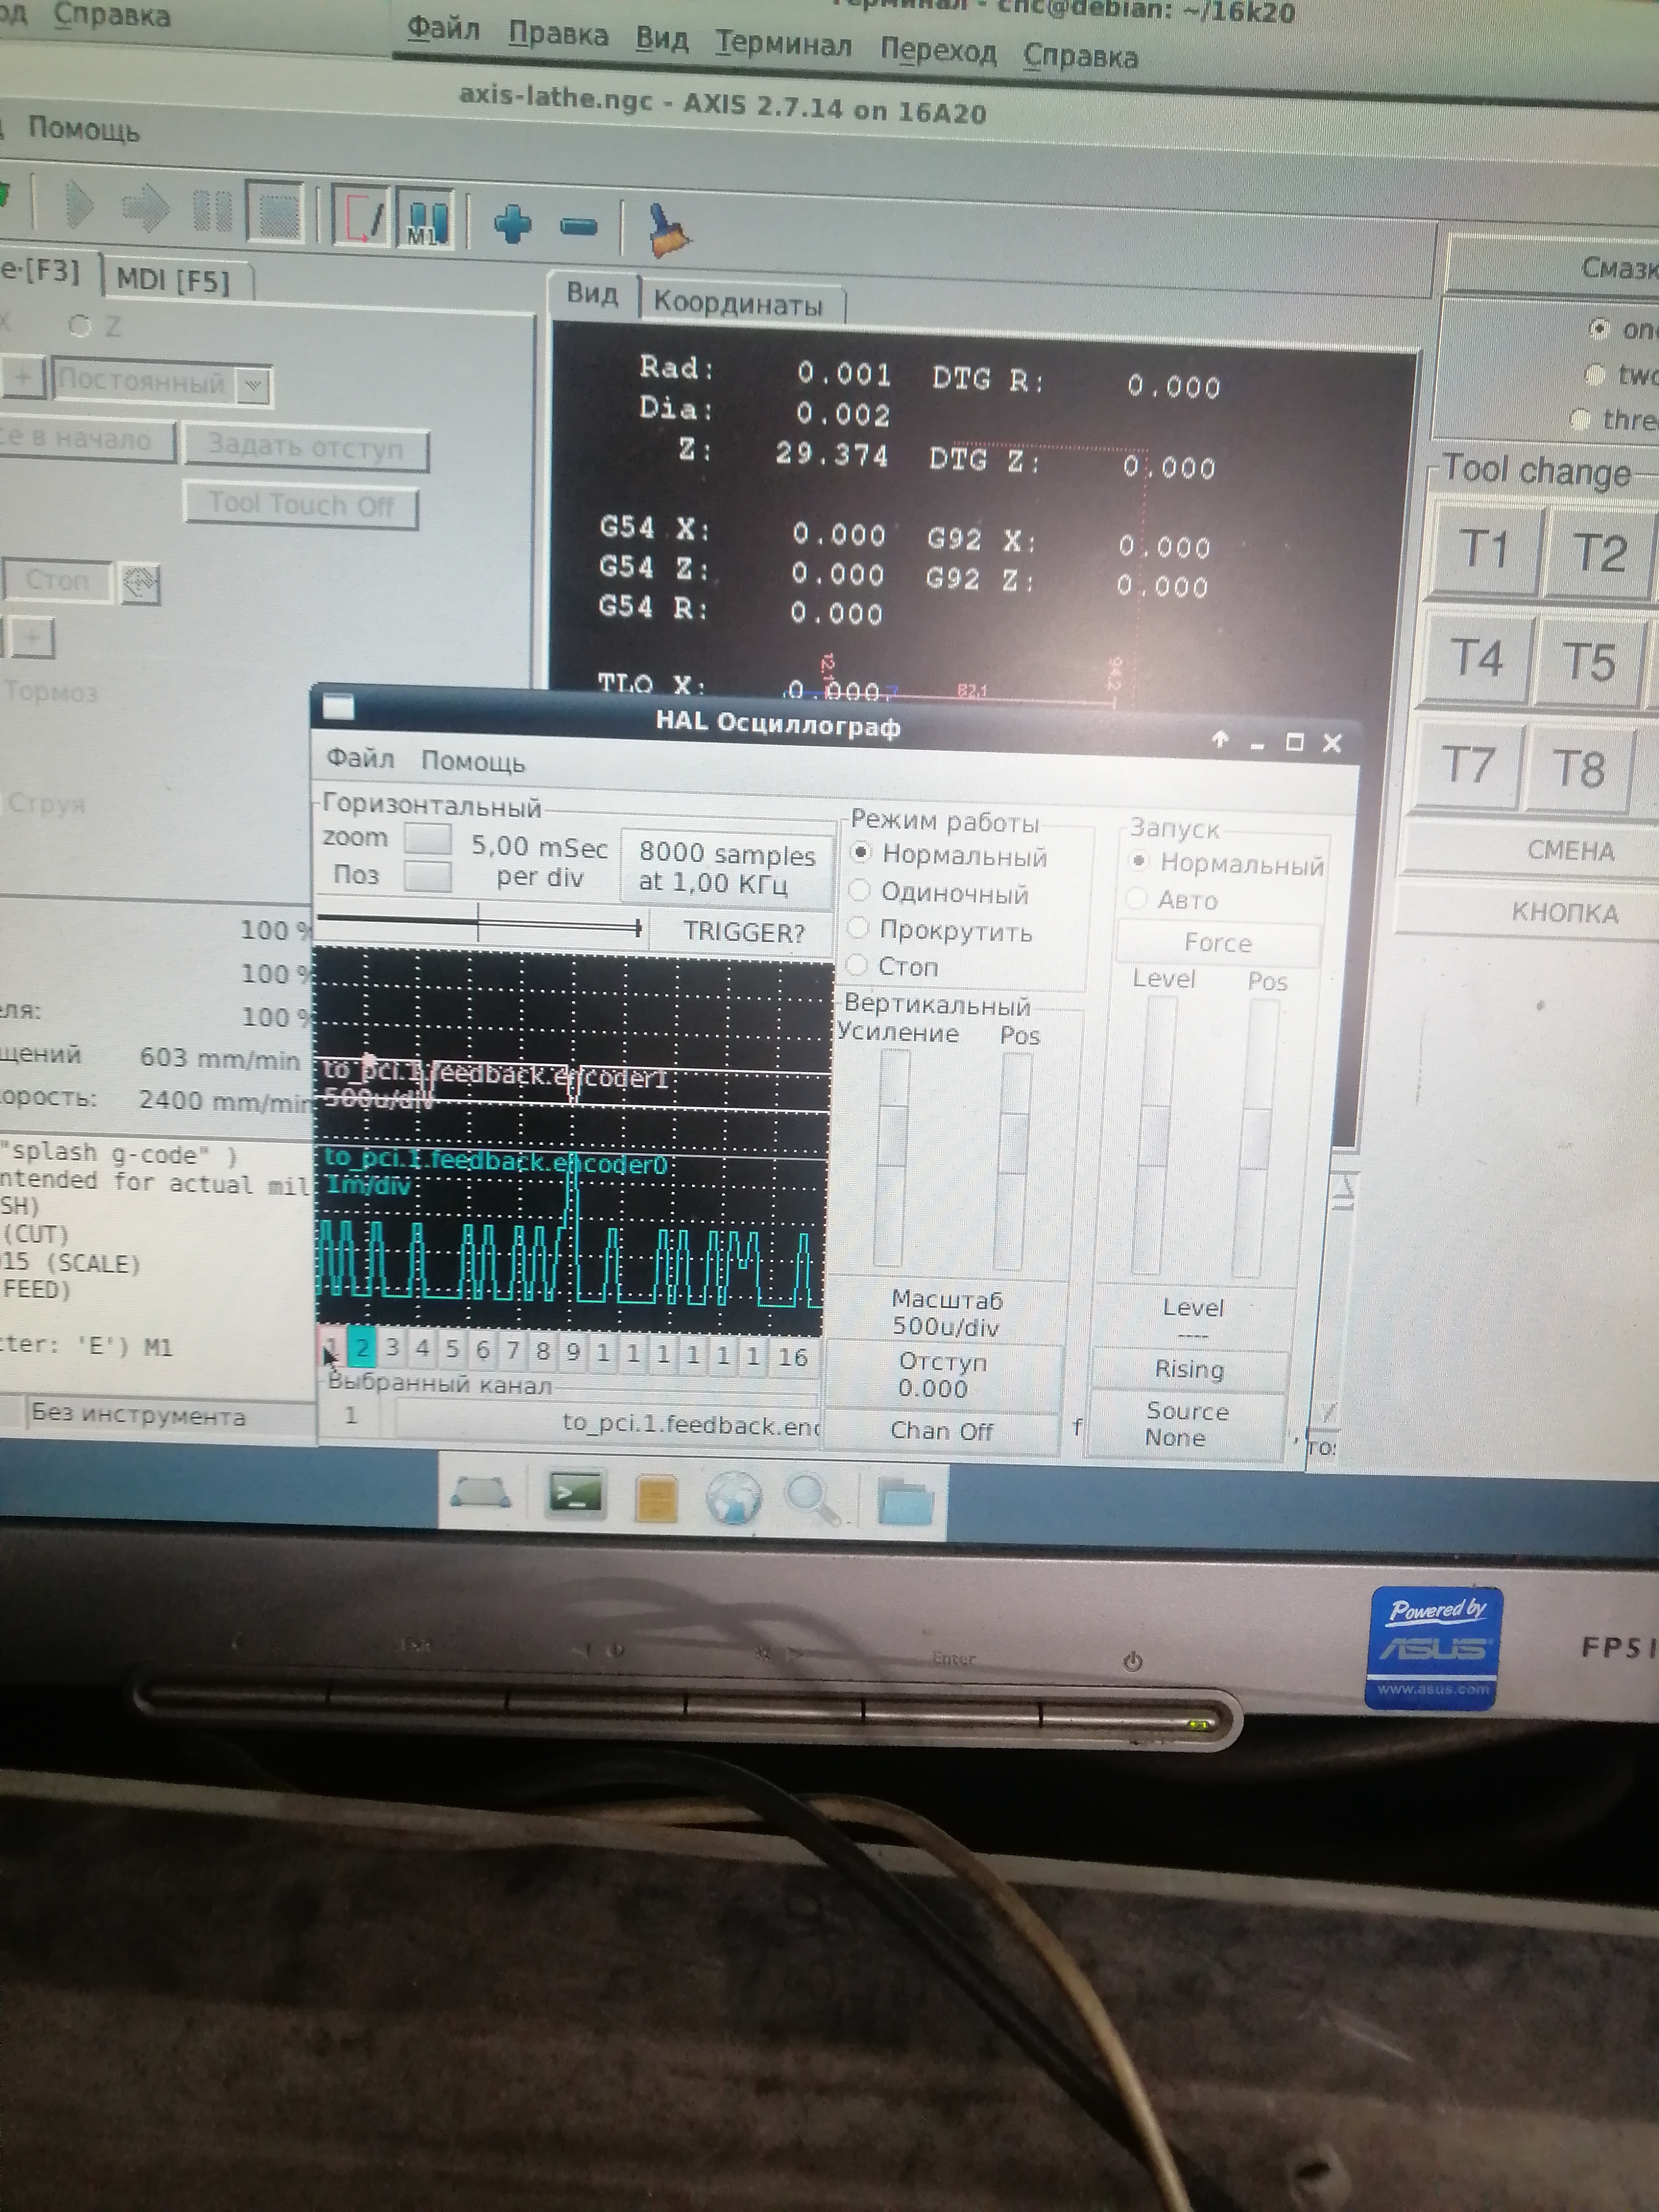Screen dimensions: 1659x2212
Task: Open the 8000 samples rate selector
Action: [x=727, y=868]
